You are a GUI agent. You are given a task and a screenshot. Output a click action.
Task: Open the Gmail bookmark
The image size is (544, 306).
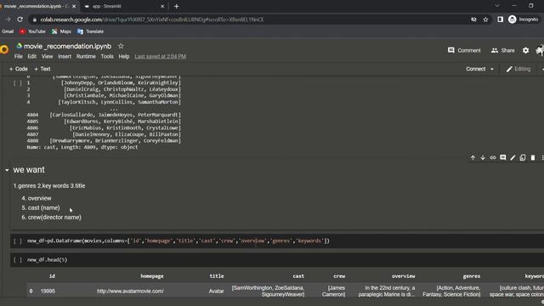7,31
